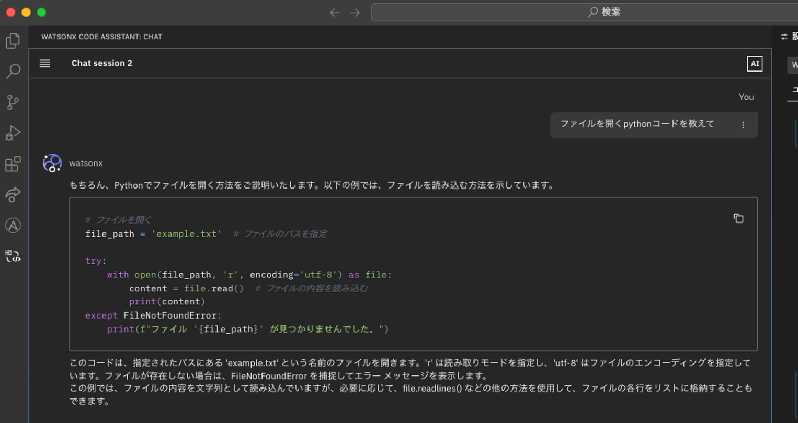Click the user message ファイルを開くpythonコードを教えて

point(637,124)
